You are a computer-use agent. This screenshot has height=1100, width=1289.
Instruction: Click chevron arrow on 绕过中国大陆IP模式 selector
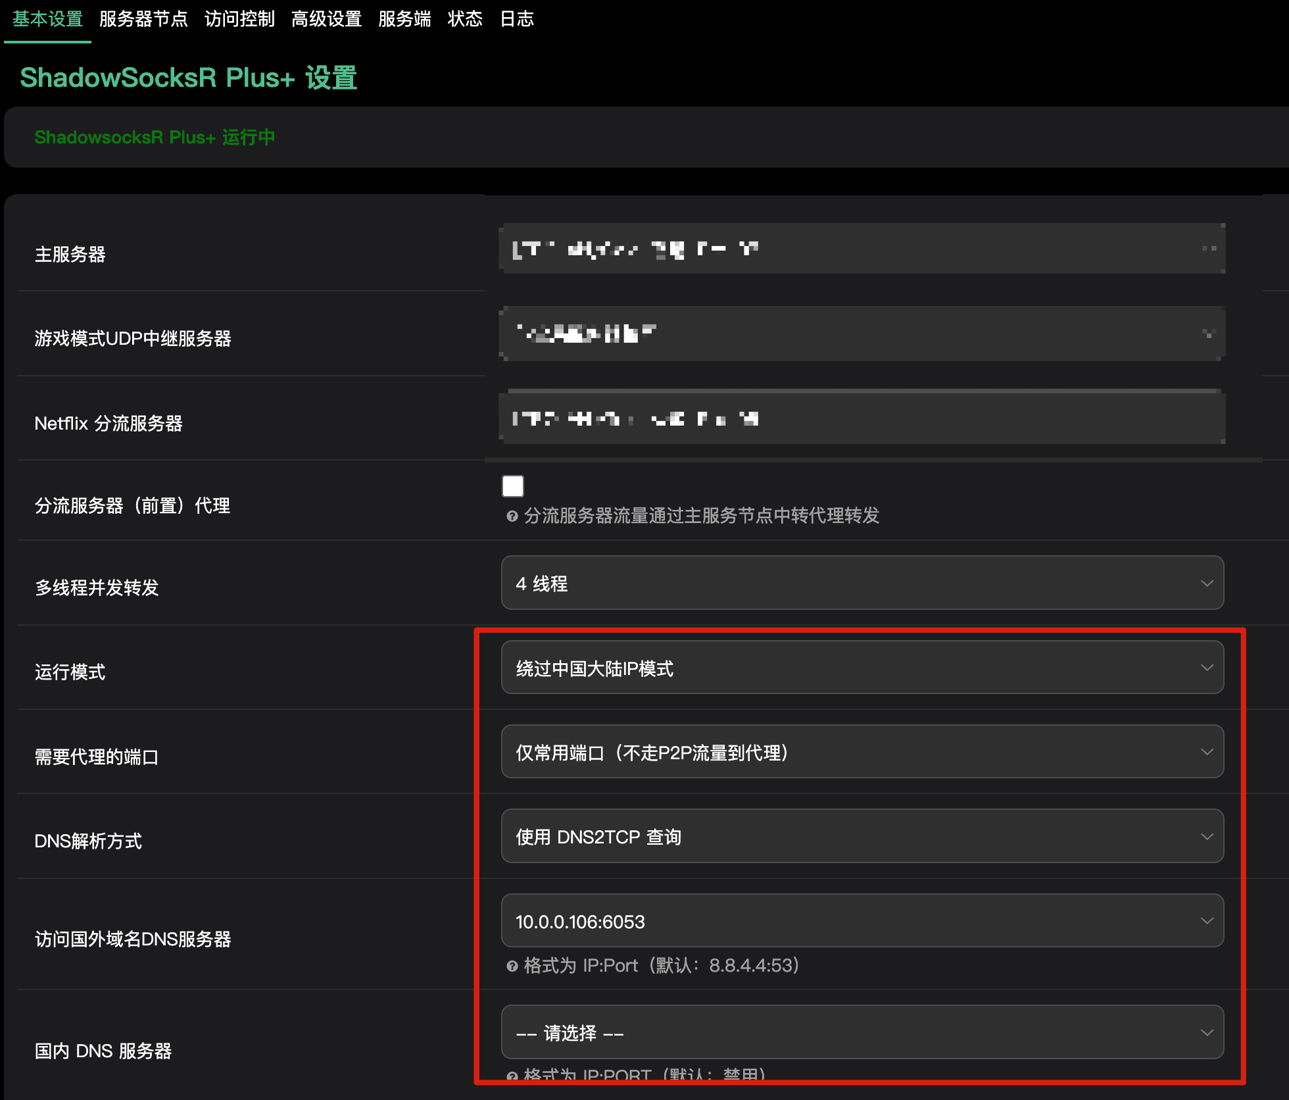click(1207, 668)
